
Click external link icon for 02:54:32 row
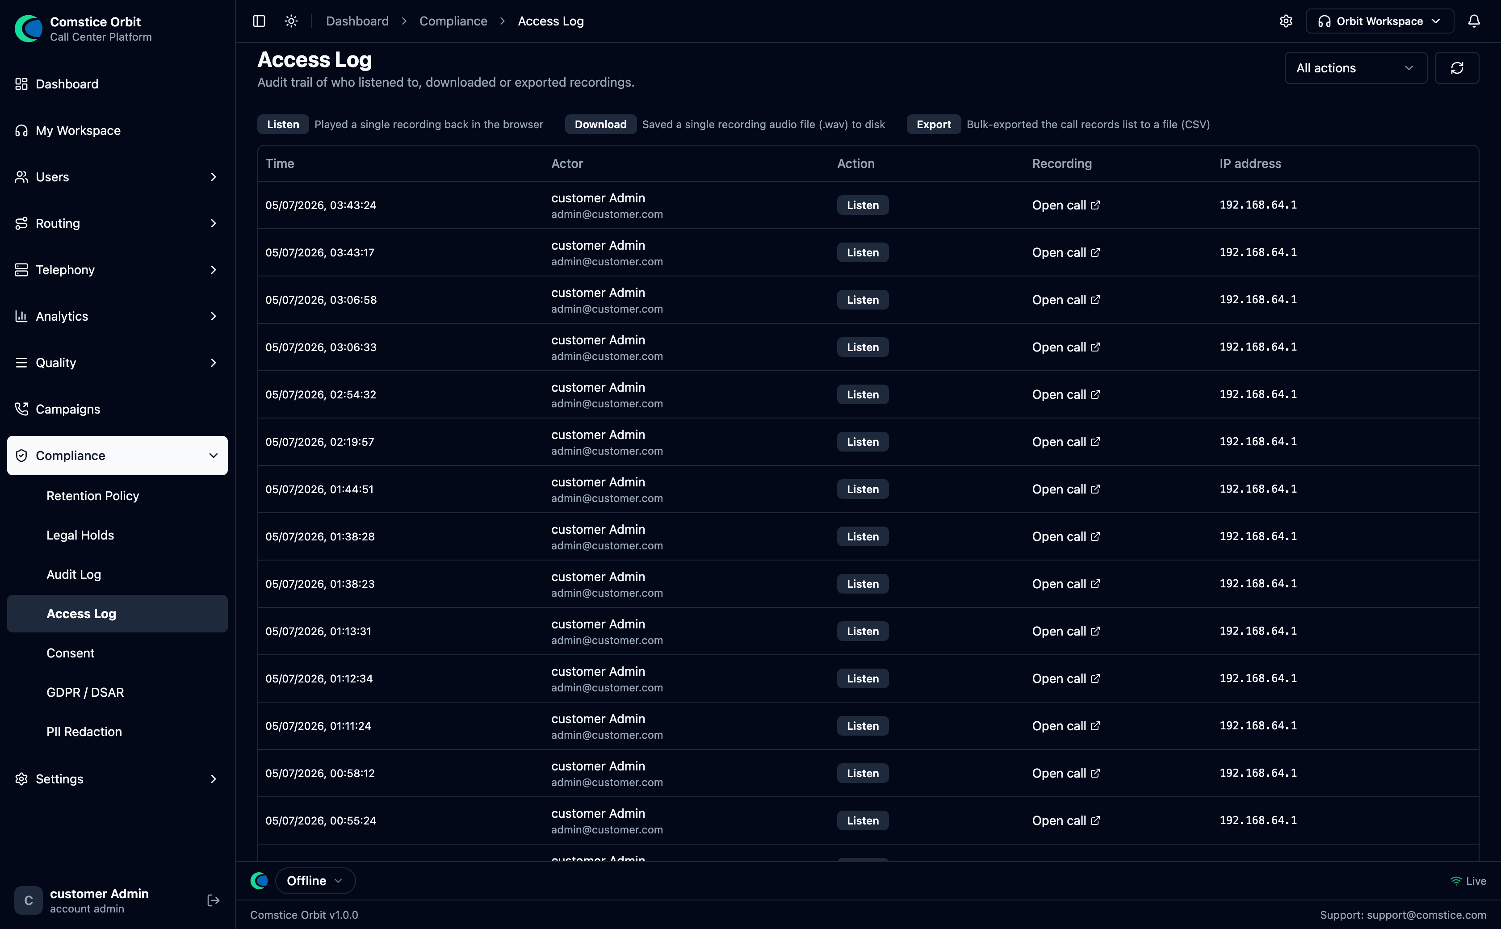[x=1095, y=394]
